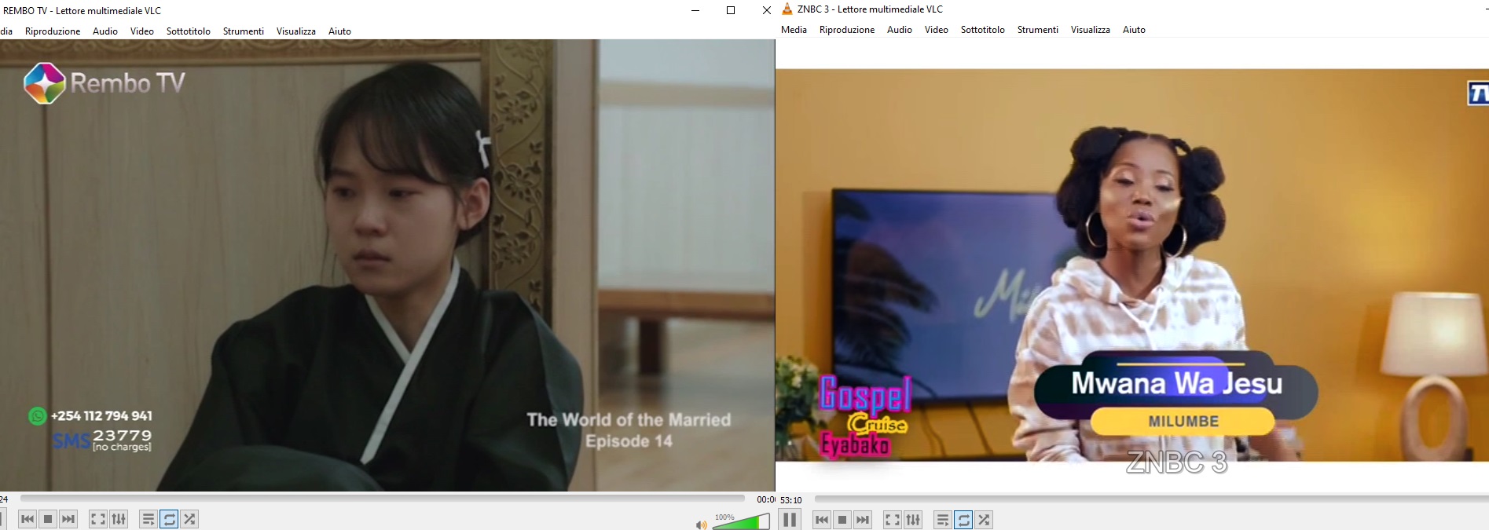Click elapsed time 53:10 in ZNBC 3

point(791,500)
